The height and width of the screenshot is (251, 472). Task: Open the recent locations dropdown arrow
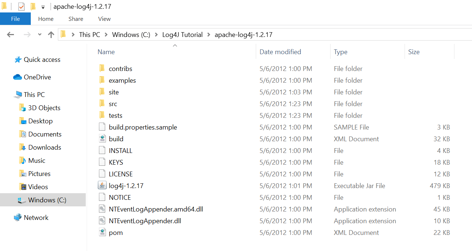click(x=40, y=35)
